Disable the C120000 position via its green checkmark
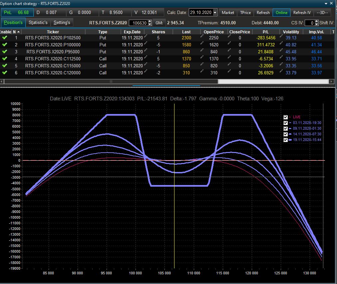This screenshot has height=284, width=337. tap(5, 73)
